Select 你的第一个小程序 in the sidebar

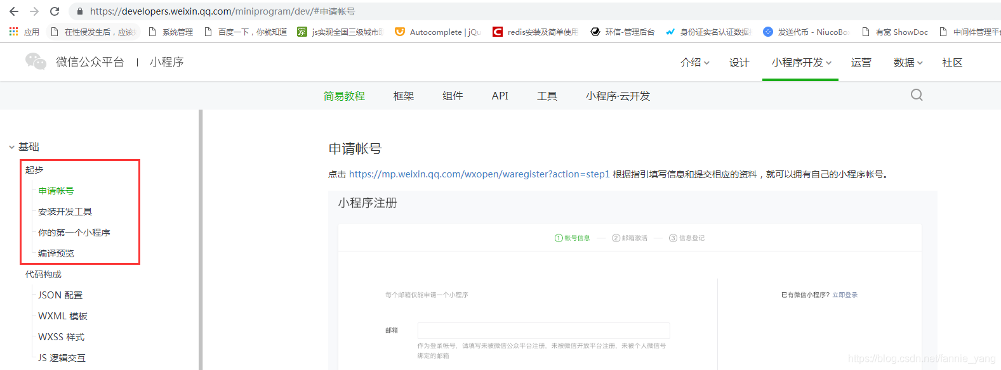click(x=74, y=233)
